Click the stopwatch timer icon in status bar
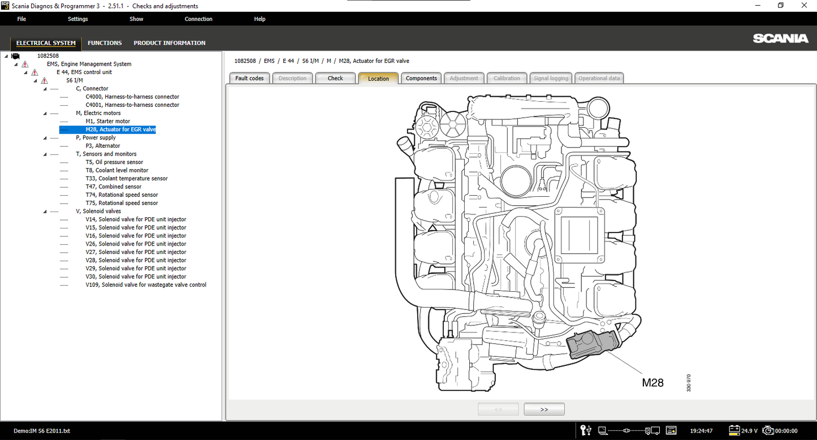Screen dimensions: 817x440 tap(767, 431)
